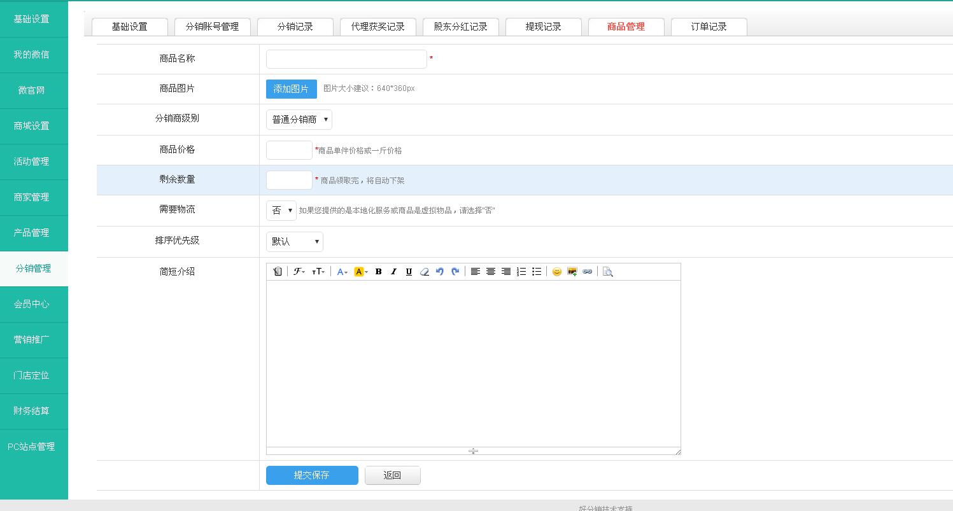
Task: Click the underline icon in the editor toolbar
Action: tap(409, 272)
